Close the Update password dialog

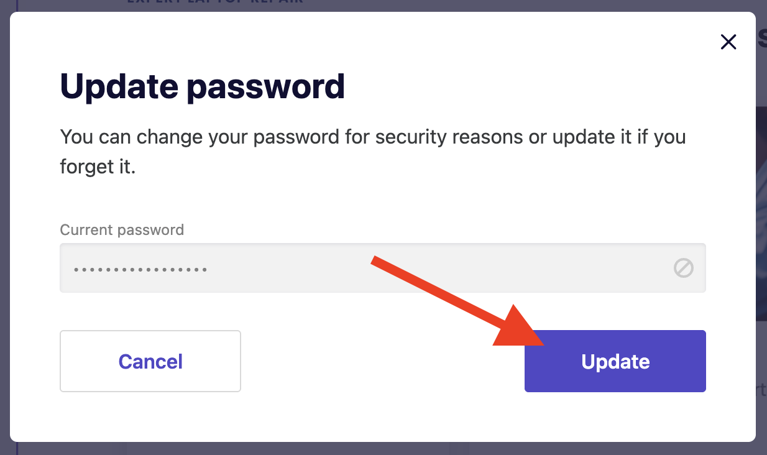coord(728,42)
